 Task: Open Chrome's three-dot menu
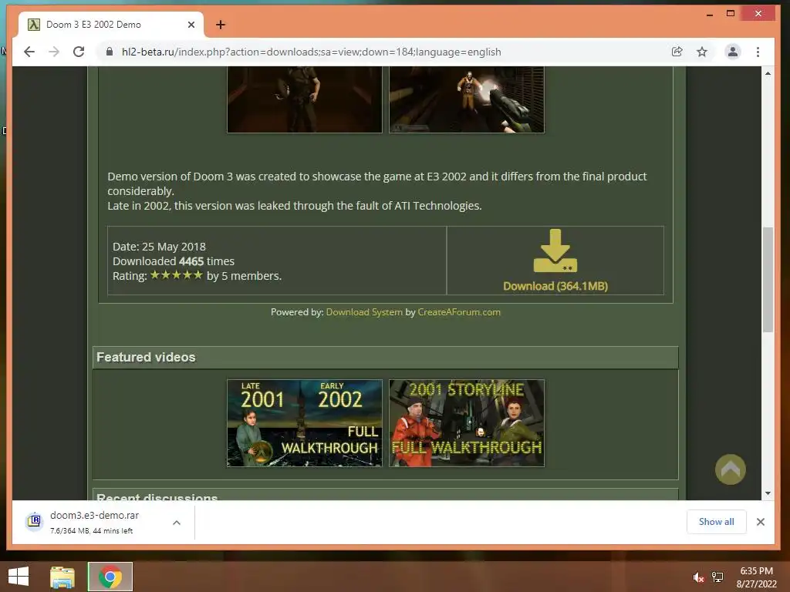coord(758,52)
